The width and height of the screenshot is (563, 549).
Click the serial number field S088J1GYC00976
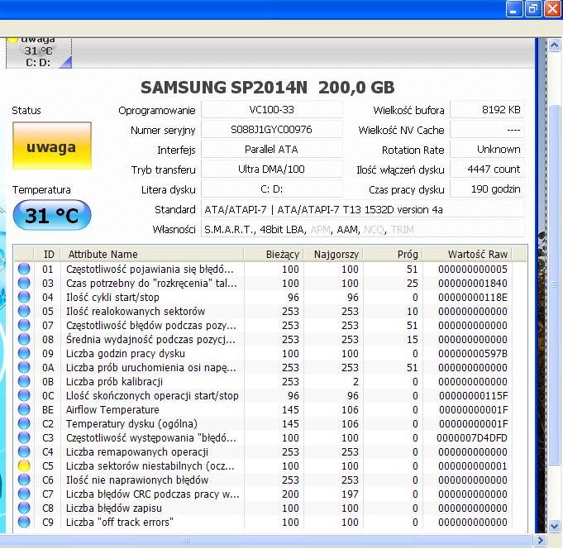click(x=271, y=129)
